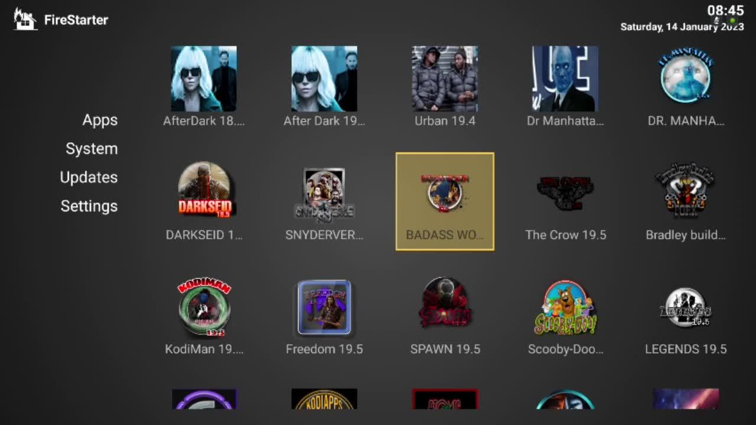Open the Apps section
756x425 pixels.
(99, 120)
